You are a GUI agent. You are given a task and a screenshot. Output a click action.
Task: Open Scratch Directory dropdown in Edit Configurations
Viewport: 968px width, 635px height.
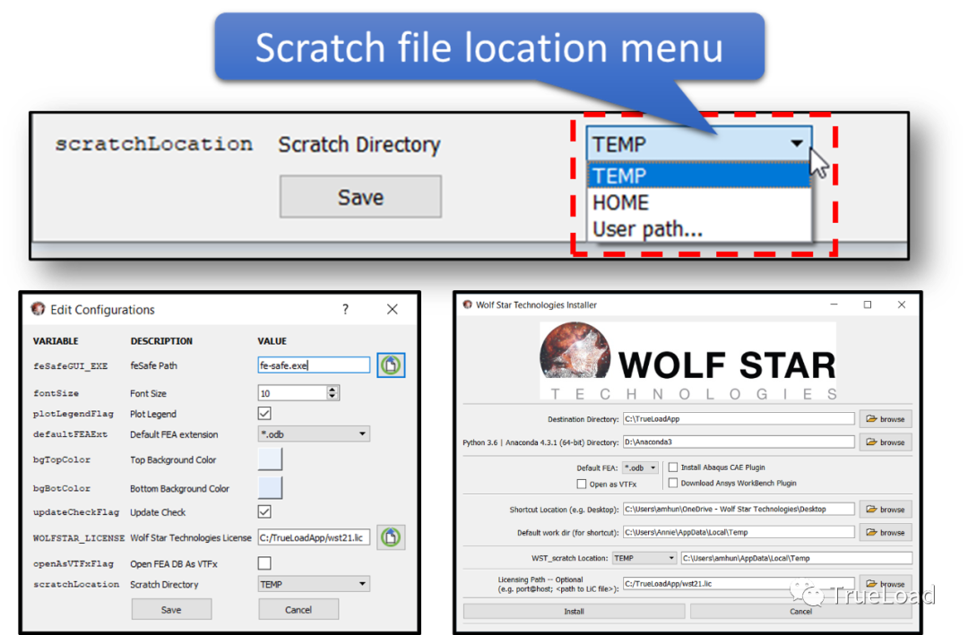(x=314, y=584)
